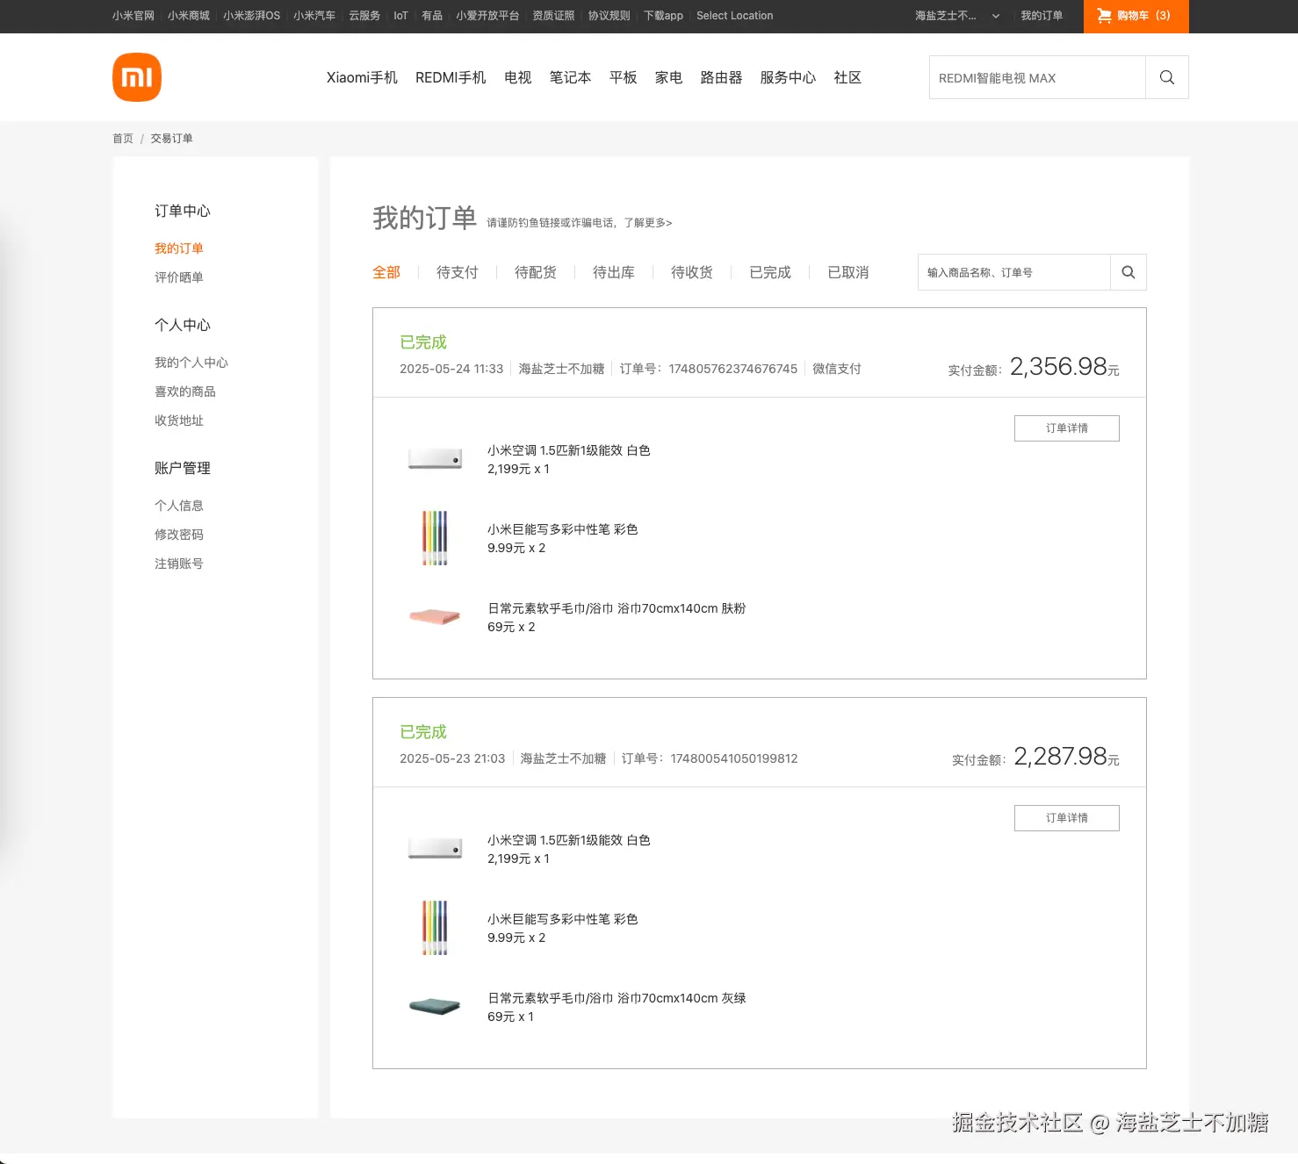Open the 服务中心 nav item
The width and height of the screenshot is (1298, 1164).
tap(789, 77)
